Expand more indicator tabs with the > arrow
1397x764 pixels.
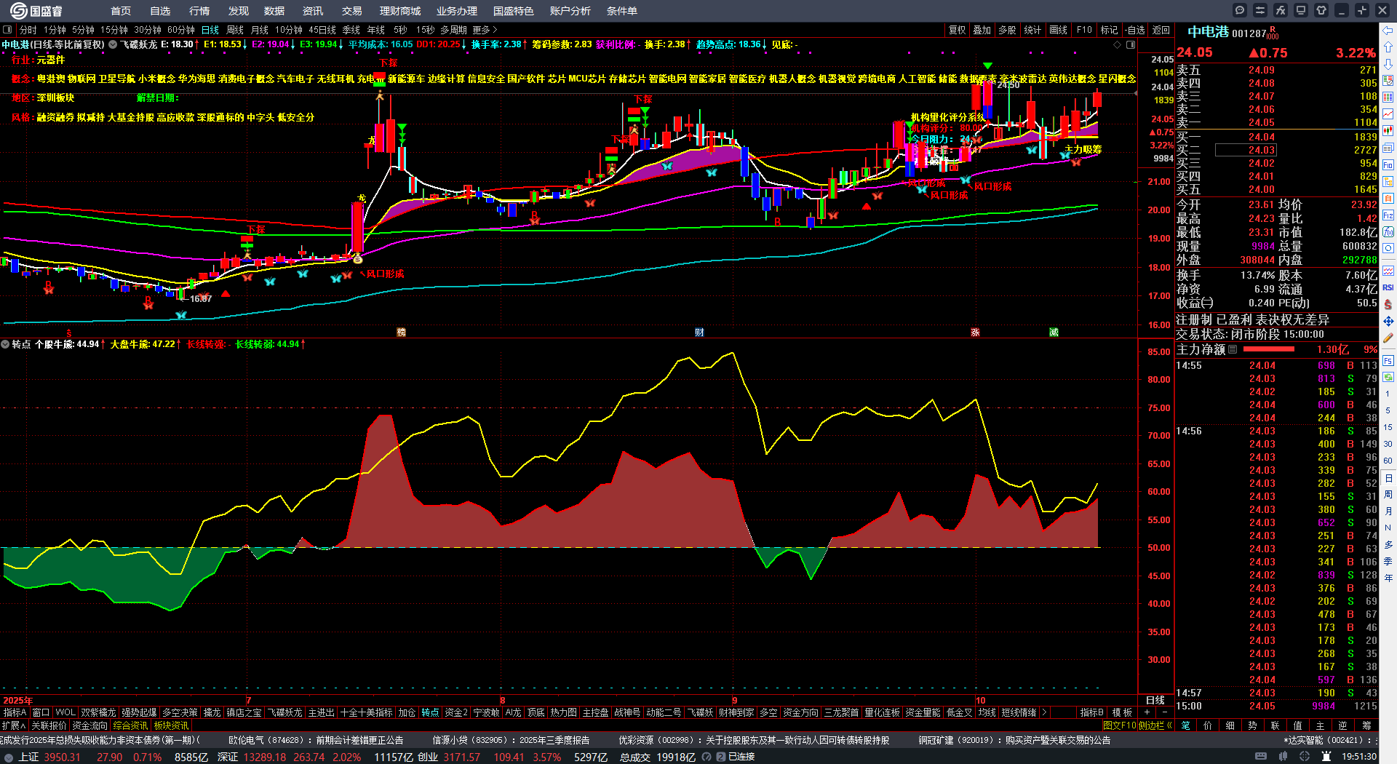1044,712
